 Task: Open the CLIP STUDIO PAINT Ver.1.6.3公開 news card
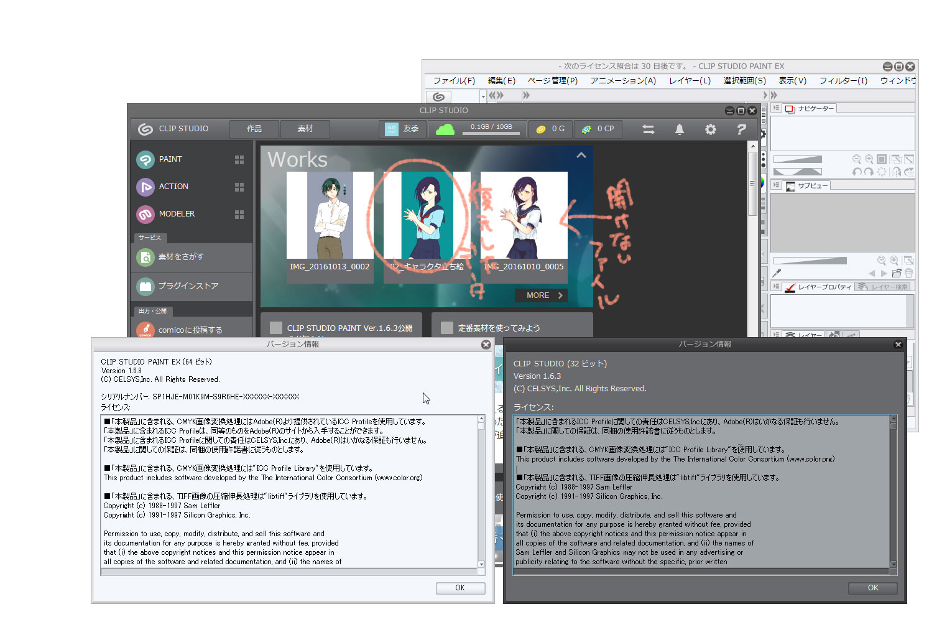(341, 325)
